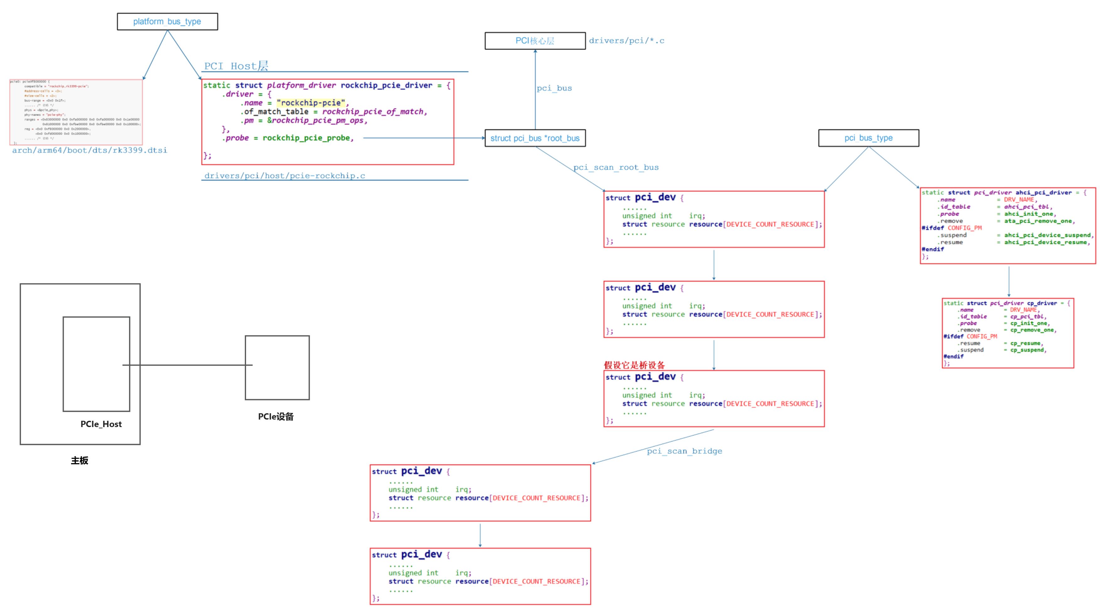Select the rockchip_pcie_driver struct name
Screen dimensions: 1106x613
[386, 85]
